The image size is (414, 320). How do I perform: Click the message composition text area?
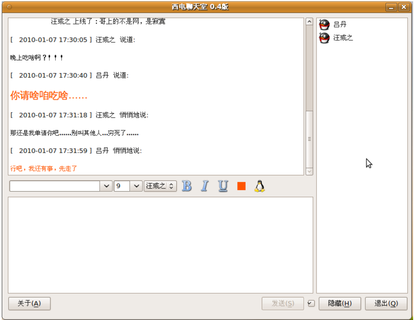click(161, 245)
